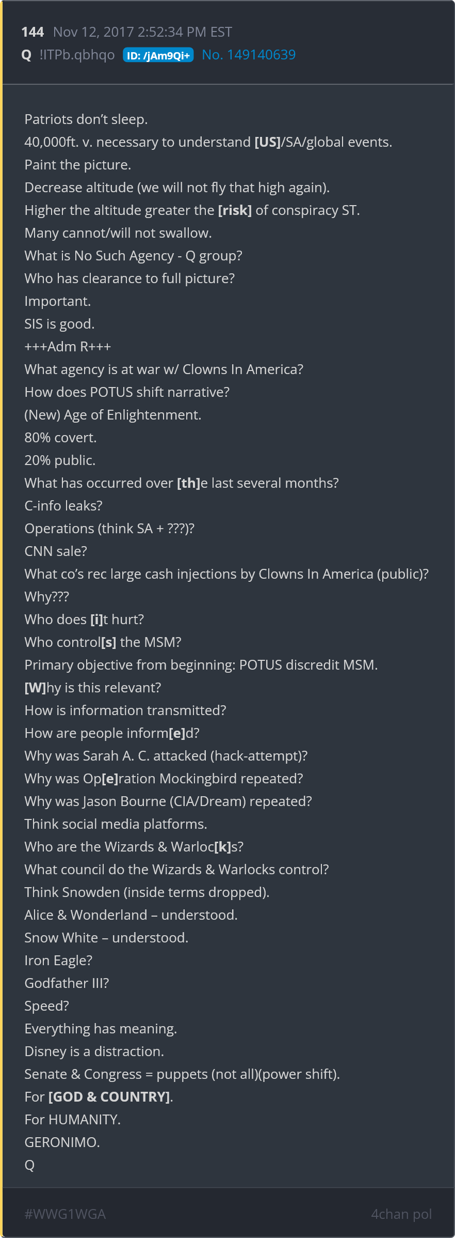Click the Q signature at post end
The image size is (455, 1238).
pyautogui.click(x=30, y=1165)
